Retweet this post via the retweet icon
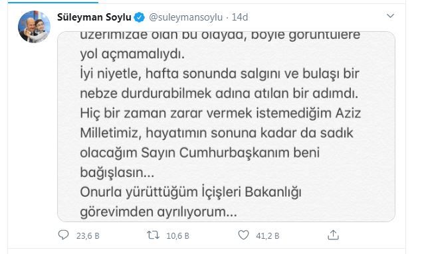422x254 pixels. click(x=153, y=235)
